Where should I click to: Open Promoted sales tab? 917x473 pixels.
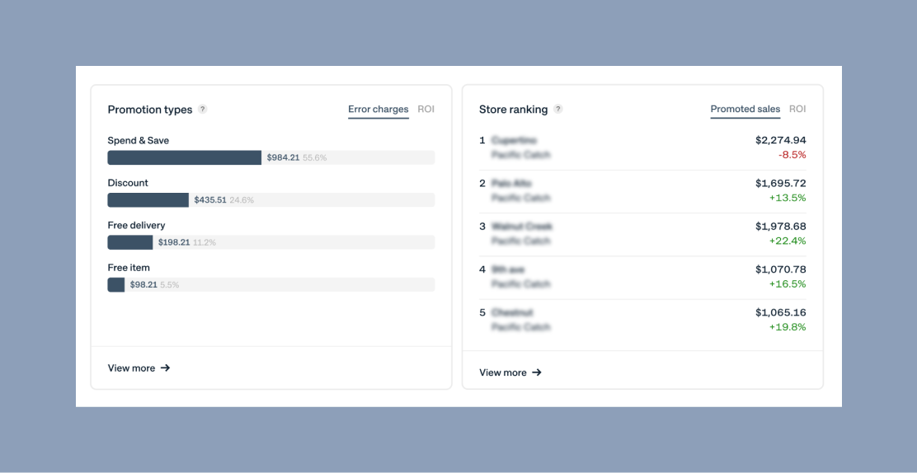click(745, 110)
